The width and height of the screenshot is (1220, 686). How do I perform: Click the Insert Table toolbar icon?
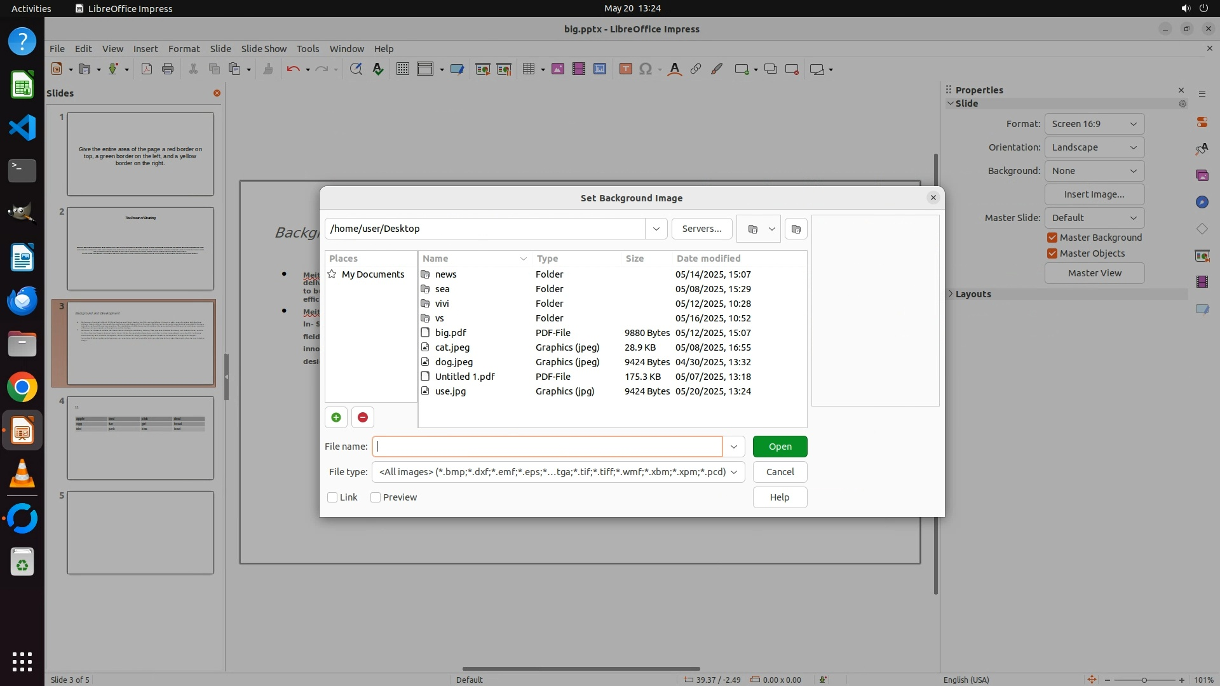click(x=528, y=69)
